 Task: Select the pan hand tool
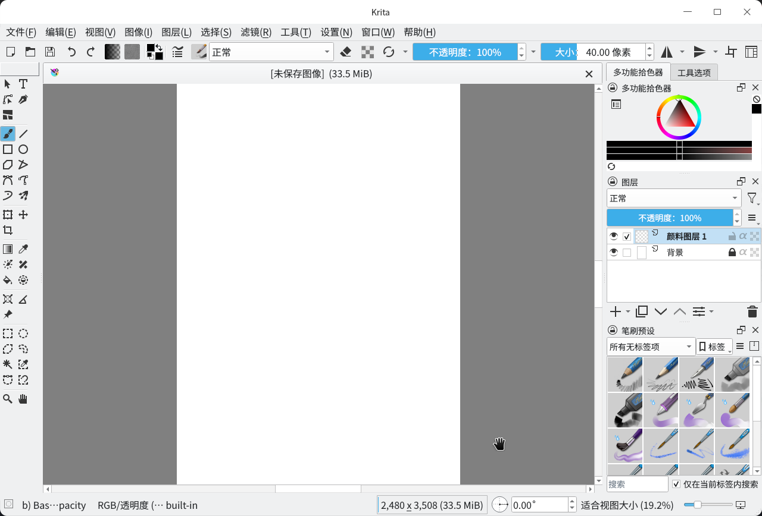pos(23,399)
